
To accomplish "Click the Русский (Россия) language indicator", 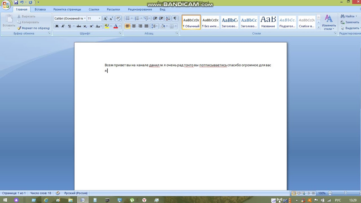I will tap(76, 193).
